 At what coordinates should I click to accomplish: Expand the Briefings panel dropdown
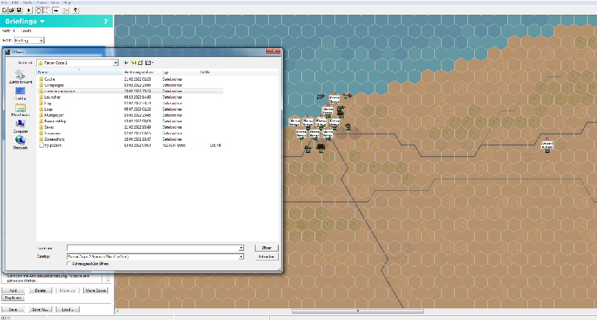click(x=42, y=22)
